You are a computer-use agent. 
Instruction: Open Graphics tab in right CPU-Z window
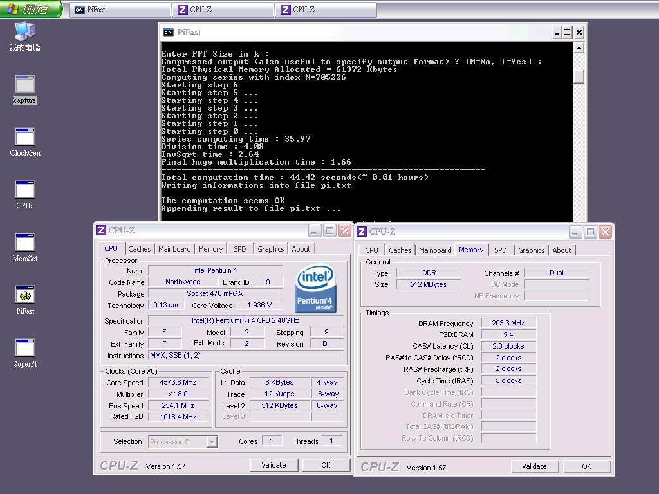pos(531,250)
